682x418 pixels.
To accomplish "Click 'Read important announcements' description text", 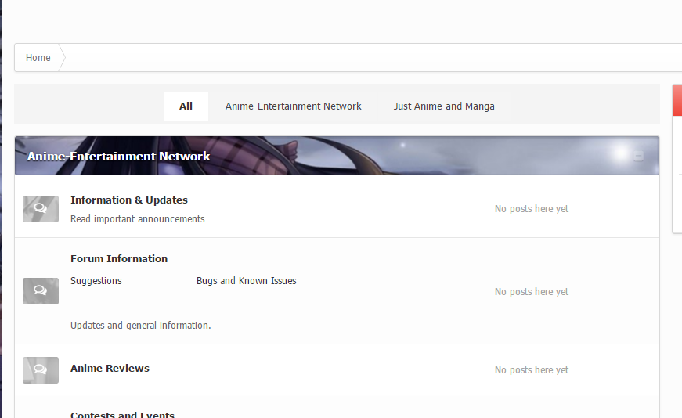I will (138, 219).
